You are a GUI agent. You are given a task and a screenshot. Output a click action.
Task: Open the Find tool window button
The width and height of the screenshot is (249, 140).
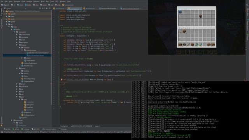(x=7, y=129)
